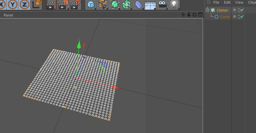Image resolution: width=256 pixels, height=133 pixels.
Task: Disable the Circle green checkmark
Action: 242,17
